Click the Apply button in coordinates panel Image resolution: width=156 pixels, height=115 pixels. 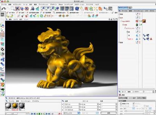pos(109,113)
